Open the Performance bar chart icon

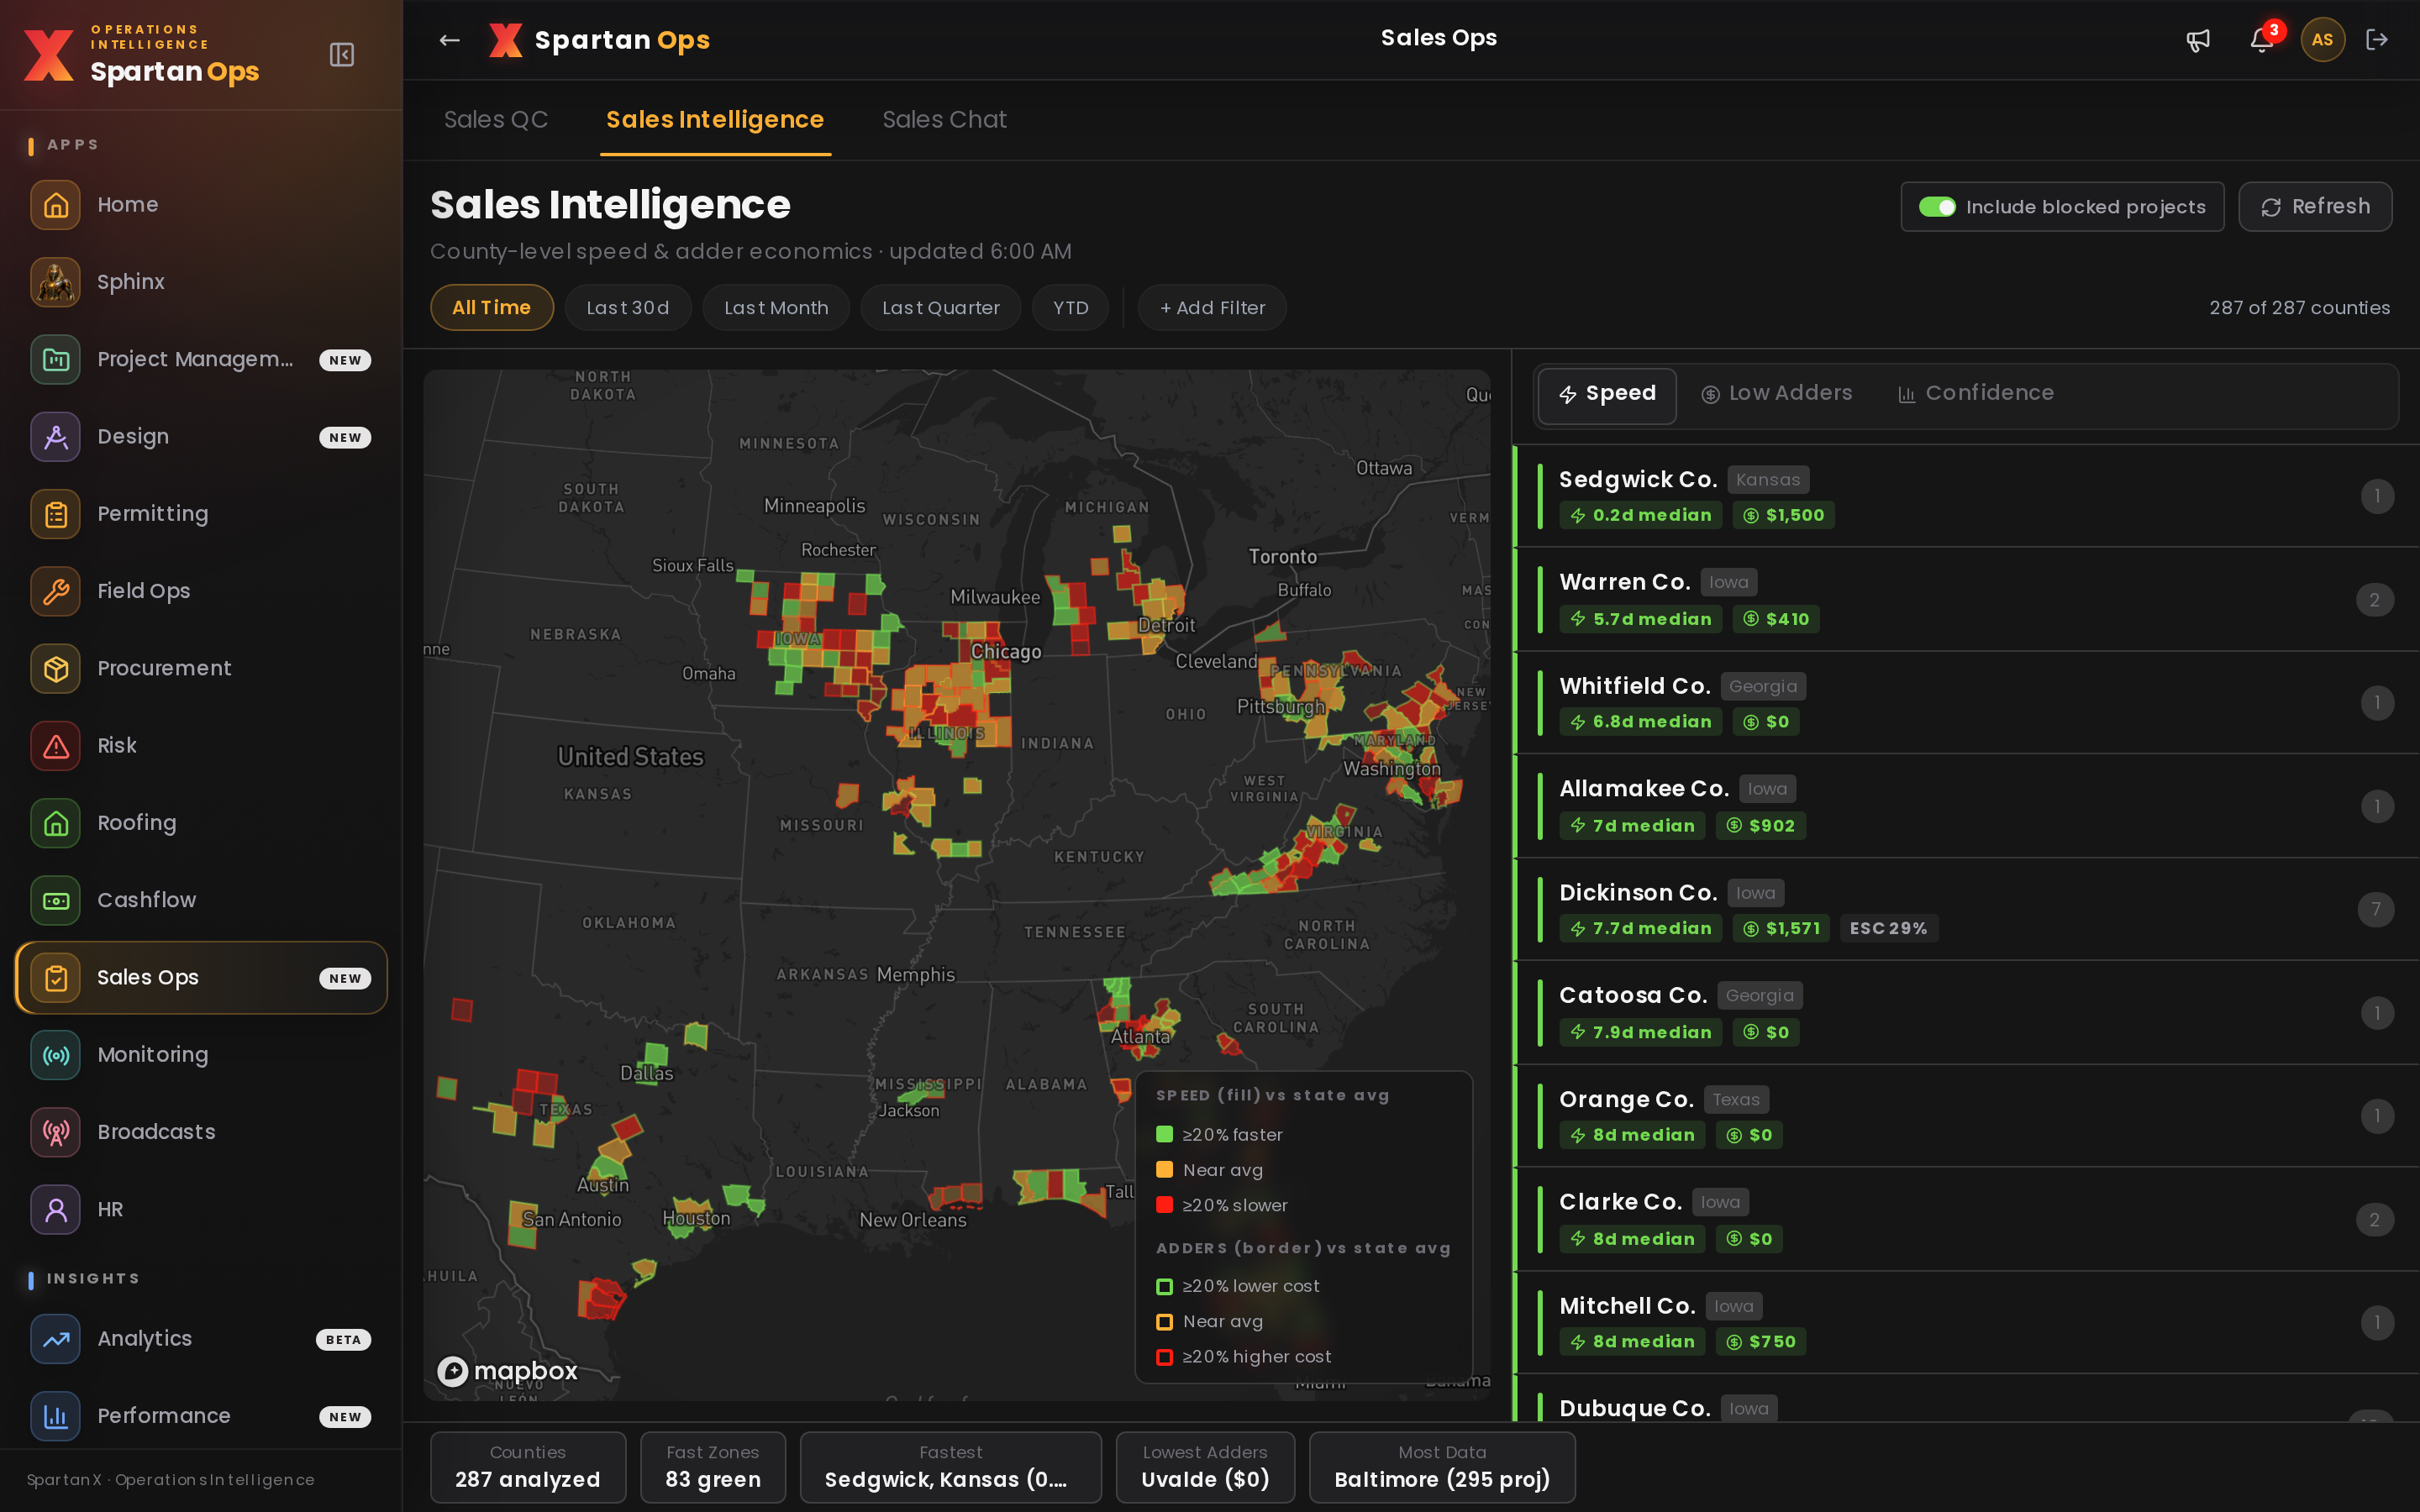coord(55,1416)
